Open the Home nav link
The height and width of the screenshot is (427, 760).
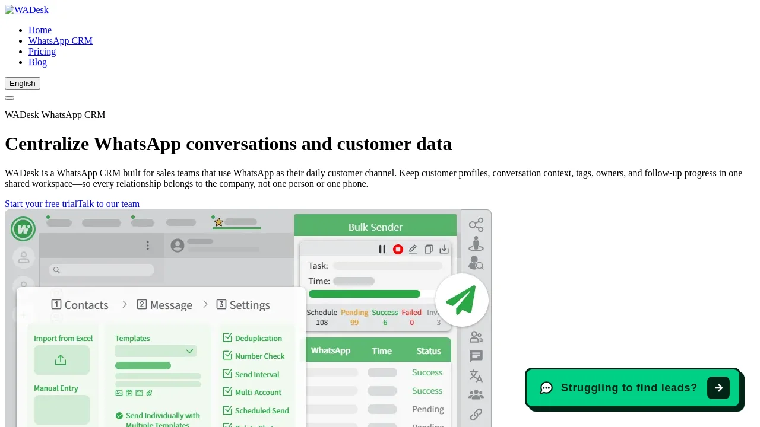40,30
